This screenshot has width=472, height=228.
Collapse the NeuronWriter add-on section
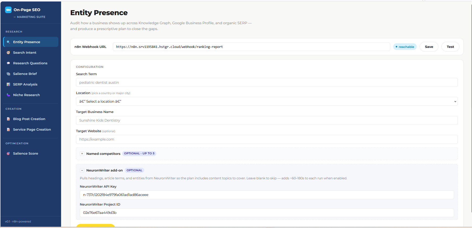(82, 170)
